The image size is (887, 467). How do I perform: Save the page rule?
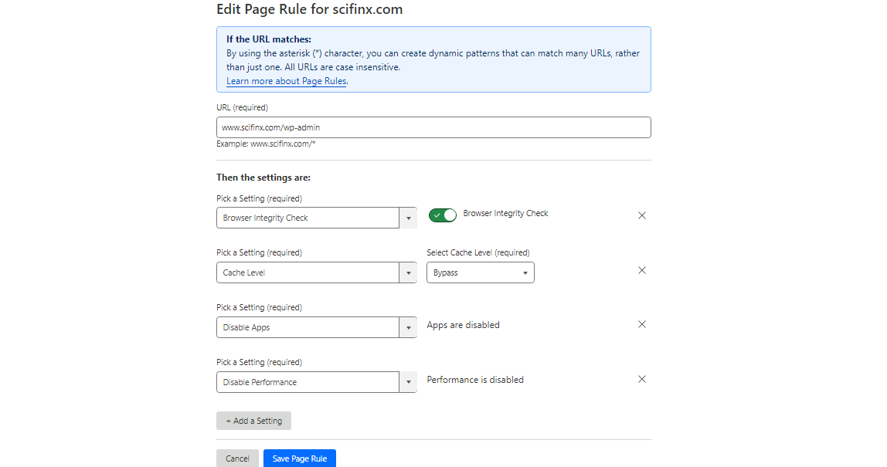click(x=300, y=459)
